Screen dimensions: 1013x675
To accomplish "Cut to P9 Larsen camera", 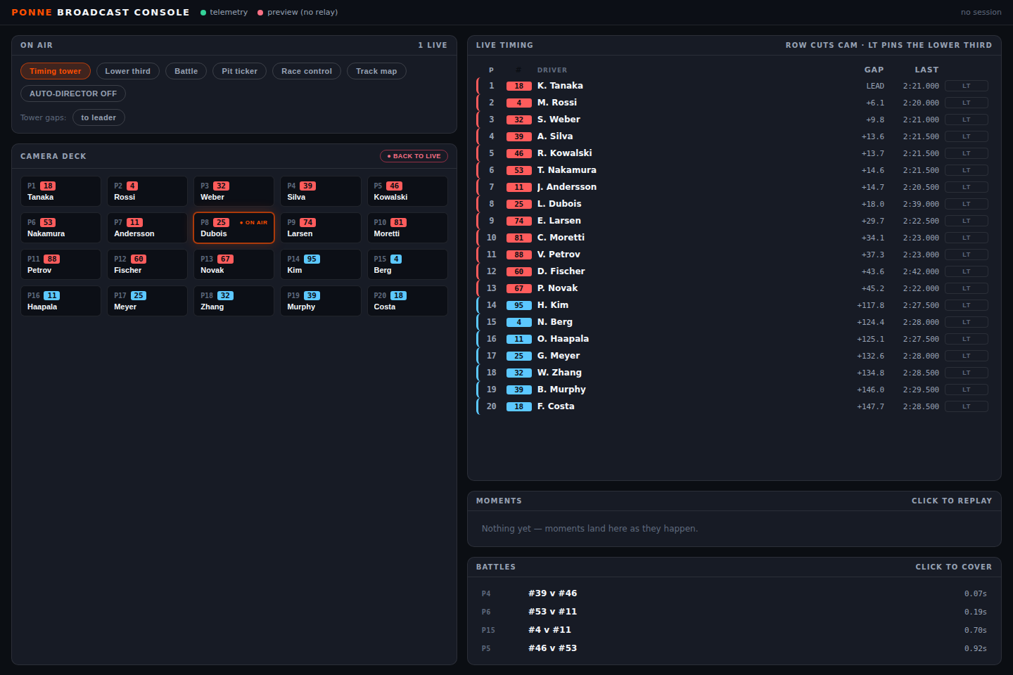I will 320,228.
